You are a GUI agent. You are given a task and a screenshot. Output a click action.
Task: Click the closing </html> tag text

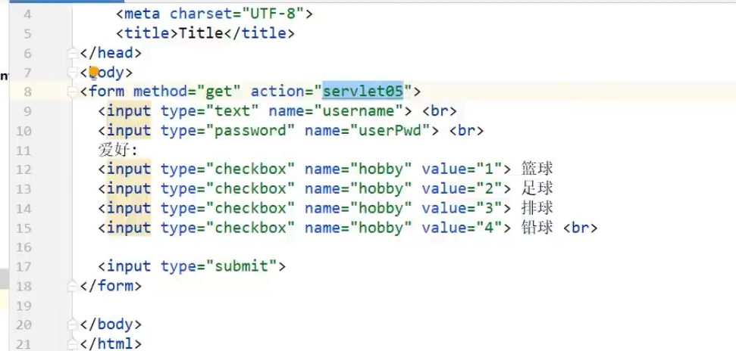[111, 343]
